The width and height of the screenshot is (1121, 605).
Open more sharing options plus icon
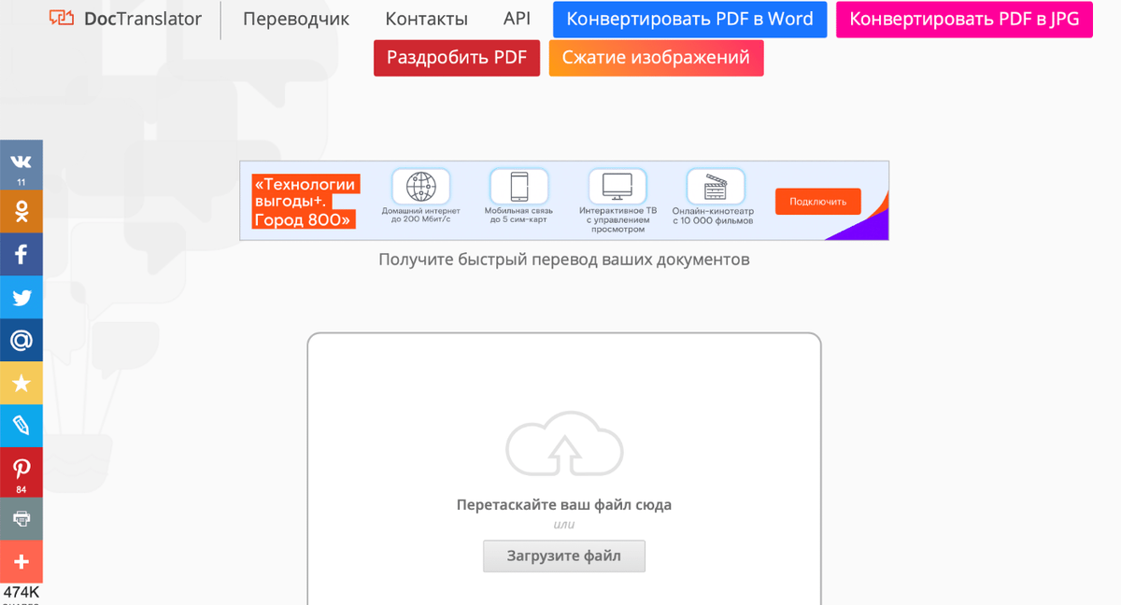21,561
